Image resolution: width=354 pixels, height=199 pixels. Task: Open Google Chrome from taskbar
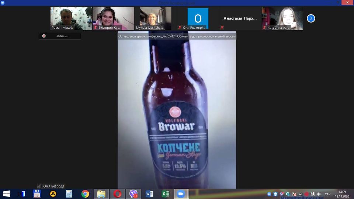(85, 194)
